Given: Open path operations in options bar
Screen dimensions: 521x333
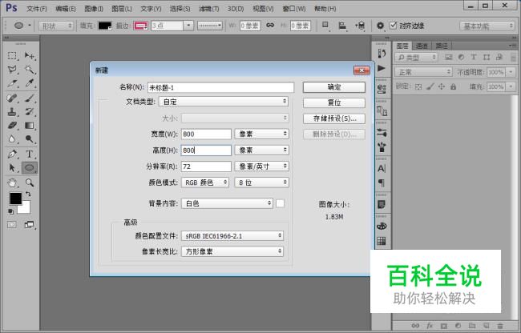Looking at the screenshot, I should point(325,25).
